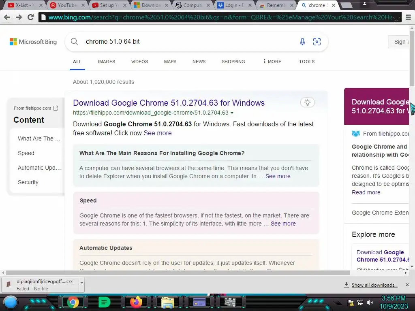Image resolution: width=415 pixels, height=311 pixels.
Task: Close the active chrome search tab
Action: pyautogui.click(x=334, y=5)
